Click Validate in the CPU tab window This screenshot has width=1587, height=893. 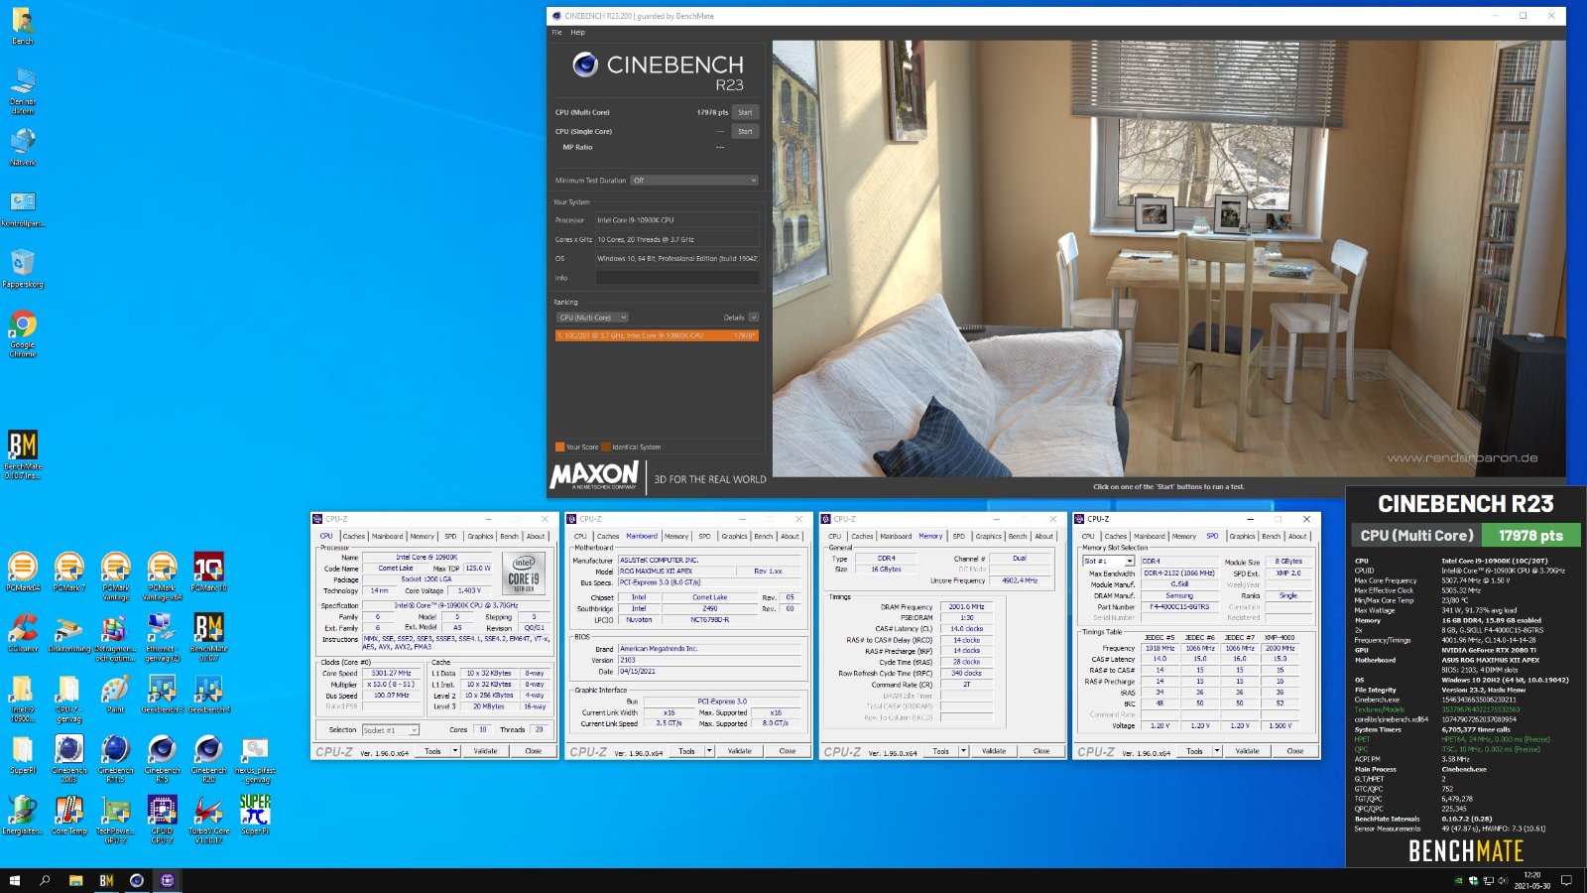(485, 751)
